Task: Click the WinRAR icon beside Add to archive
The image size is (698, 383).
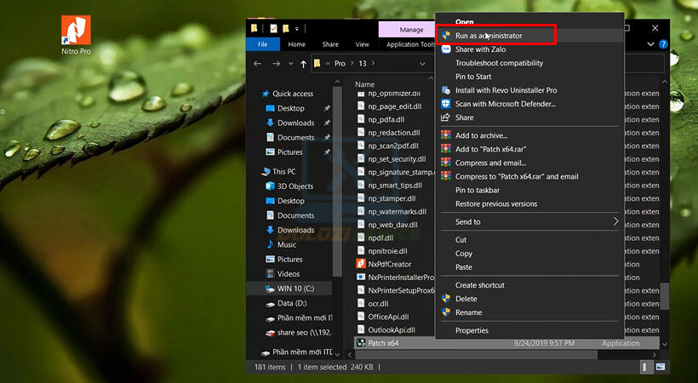Action: pos(445,135)
